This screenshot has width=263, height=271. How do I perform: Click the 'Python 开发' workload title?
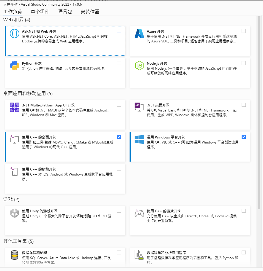32,63
